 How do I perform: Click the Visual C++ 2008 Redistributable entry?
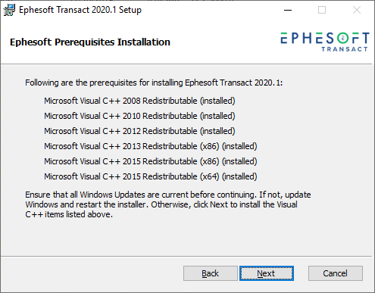139,101
